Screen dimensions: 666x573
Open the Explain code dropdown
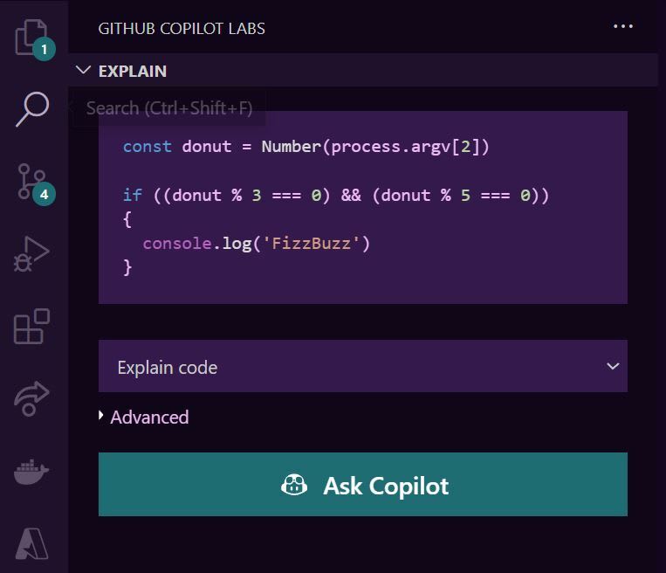point(363,366)
